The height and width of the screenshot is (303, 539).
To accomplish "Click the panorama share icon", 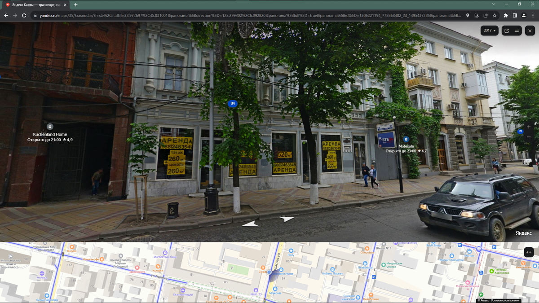I will 507,31.
